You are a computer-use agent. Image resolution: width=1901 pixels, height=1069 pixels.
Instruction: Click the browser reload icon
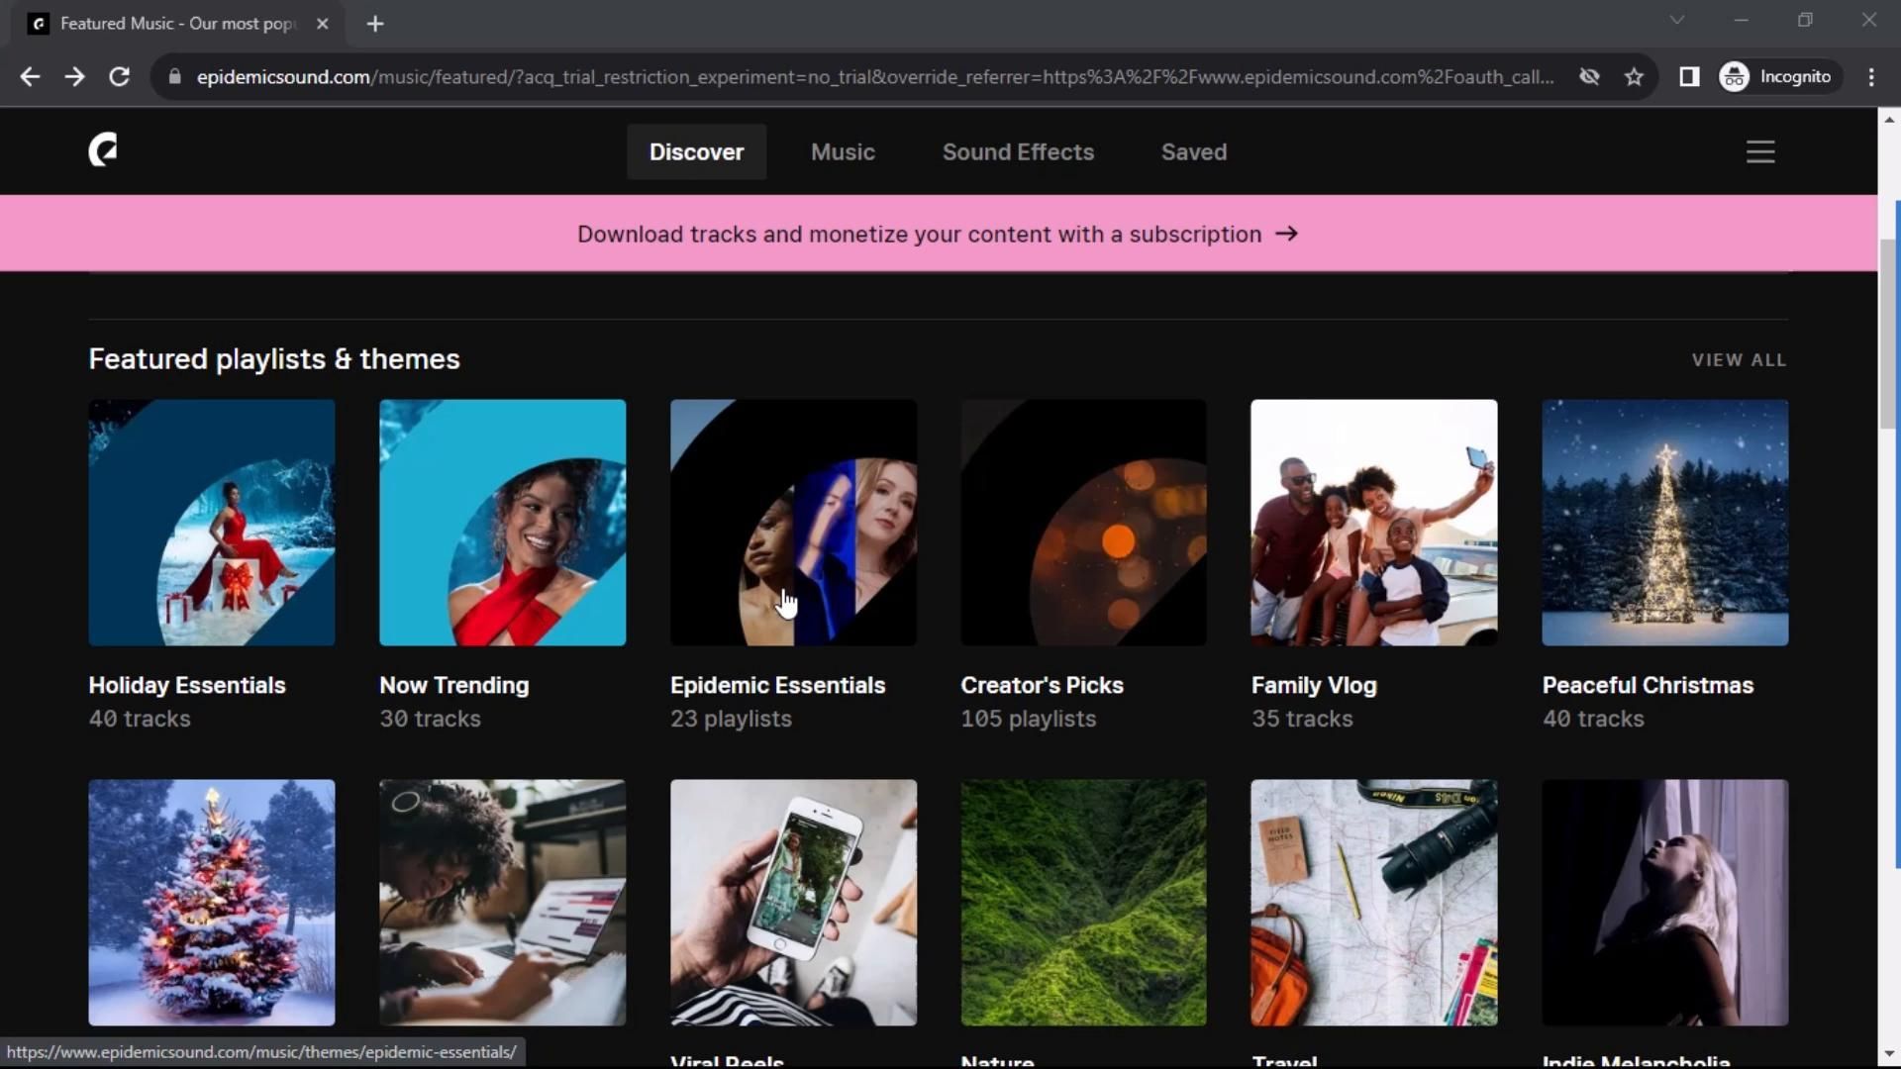tap(119, 77)
